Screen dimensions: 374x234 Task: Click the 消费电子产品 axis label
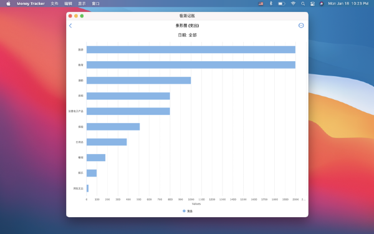76,111
